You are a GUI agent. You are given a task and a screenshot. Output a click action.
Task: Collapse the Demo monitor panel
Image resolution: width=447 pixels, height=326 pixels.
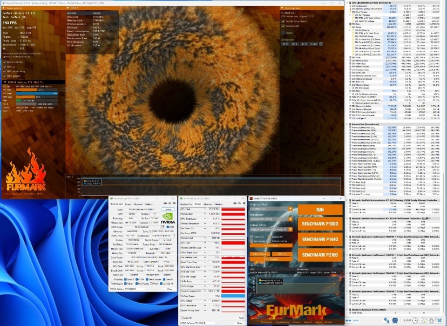point(4,8)
